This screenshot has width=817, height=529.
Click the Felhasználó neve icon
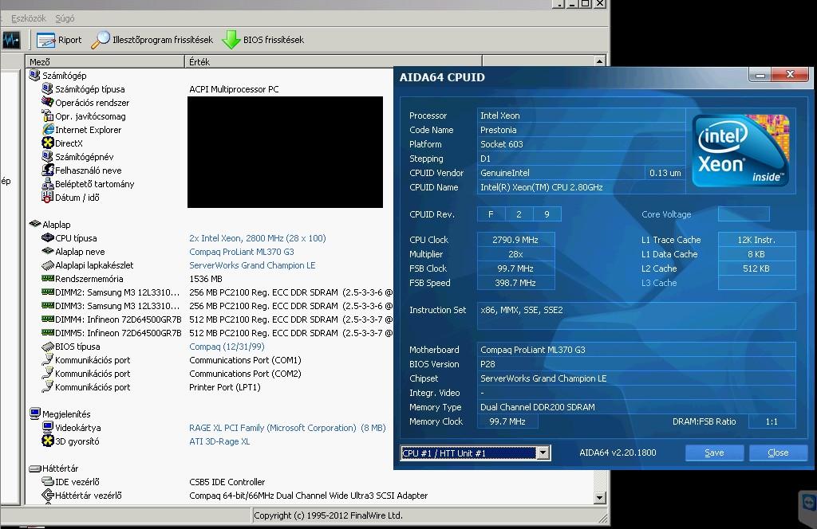[x=48, y=170]
